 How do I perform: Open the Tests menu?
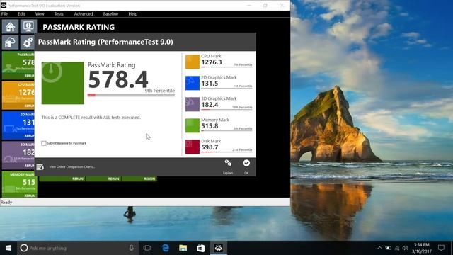coord(59,14)
